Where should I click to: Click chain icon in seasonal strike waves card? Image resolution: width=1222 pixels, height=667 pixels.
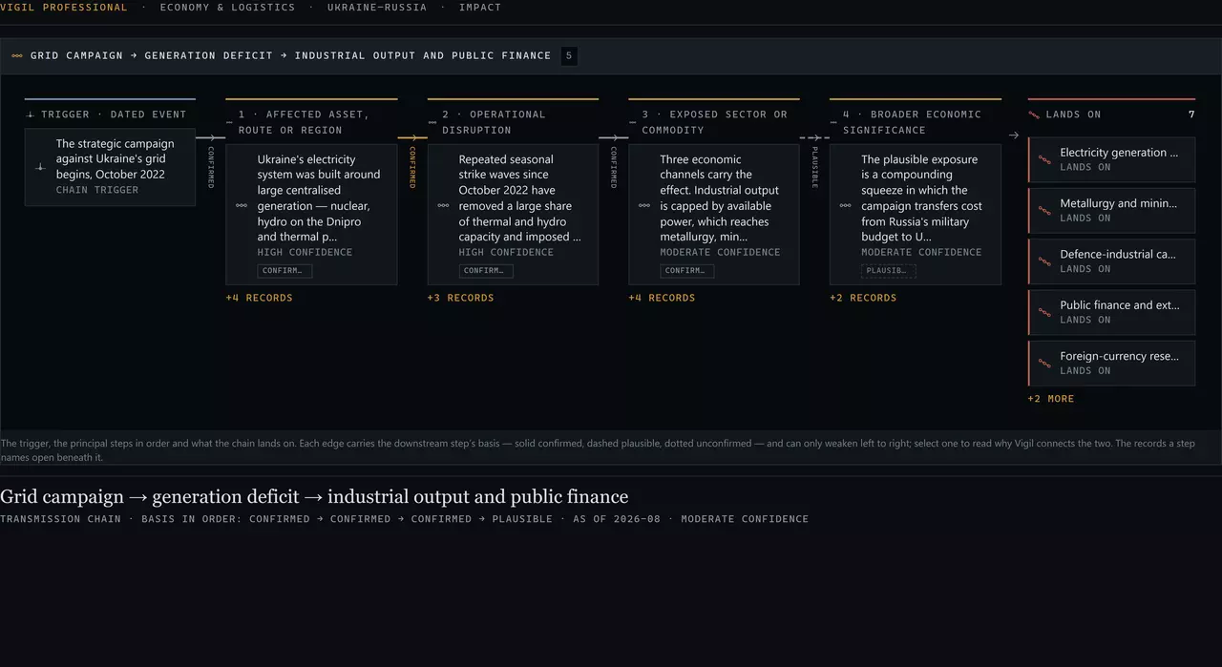[x=443, y=205]
